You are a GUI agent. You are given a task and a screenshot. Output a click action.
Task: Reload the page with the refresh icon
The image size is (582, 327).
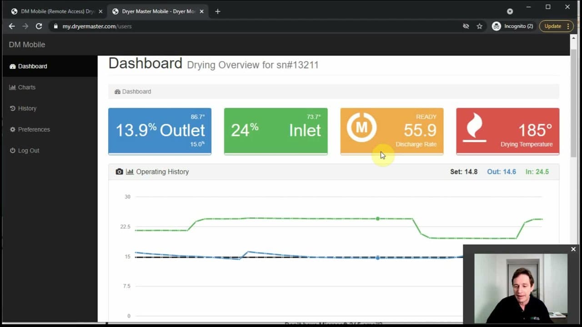39,26
